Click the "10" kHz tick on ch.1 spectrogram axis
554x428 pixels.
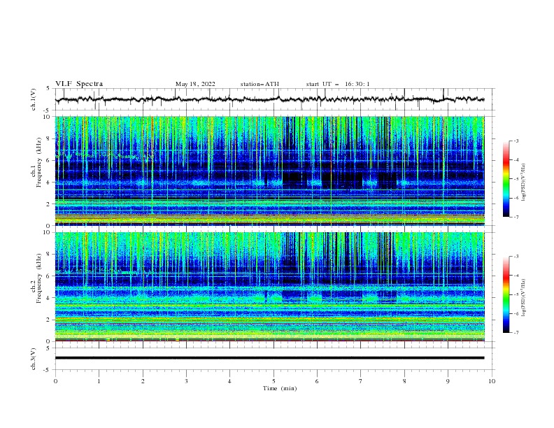(x=48, y=117)
